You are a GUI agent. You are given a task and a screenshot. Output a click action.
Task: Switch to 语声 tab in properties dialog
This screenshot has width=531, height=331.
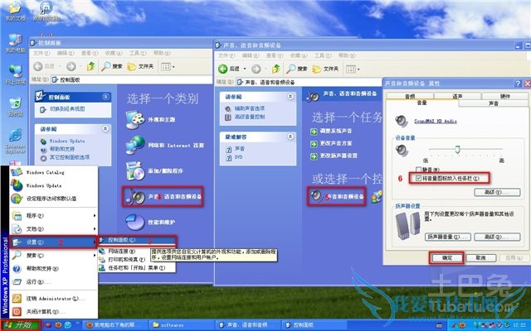pyautogui.click(x=457, y=96)
